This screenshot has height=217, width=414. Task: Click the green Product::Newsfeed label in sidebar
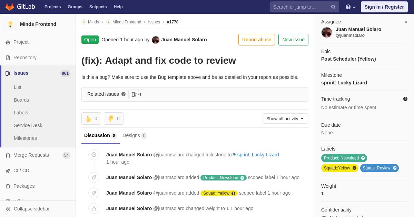[341, 158]
